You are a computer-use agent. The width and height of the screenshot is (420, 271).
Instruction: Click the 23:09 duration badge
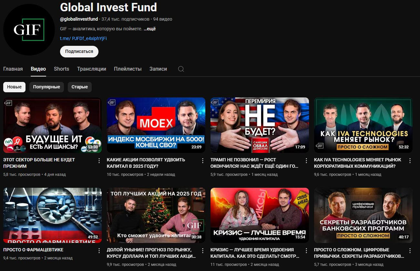196,147
